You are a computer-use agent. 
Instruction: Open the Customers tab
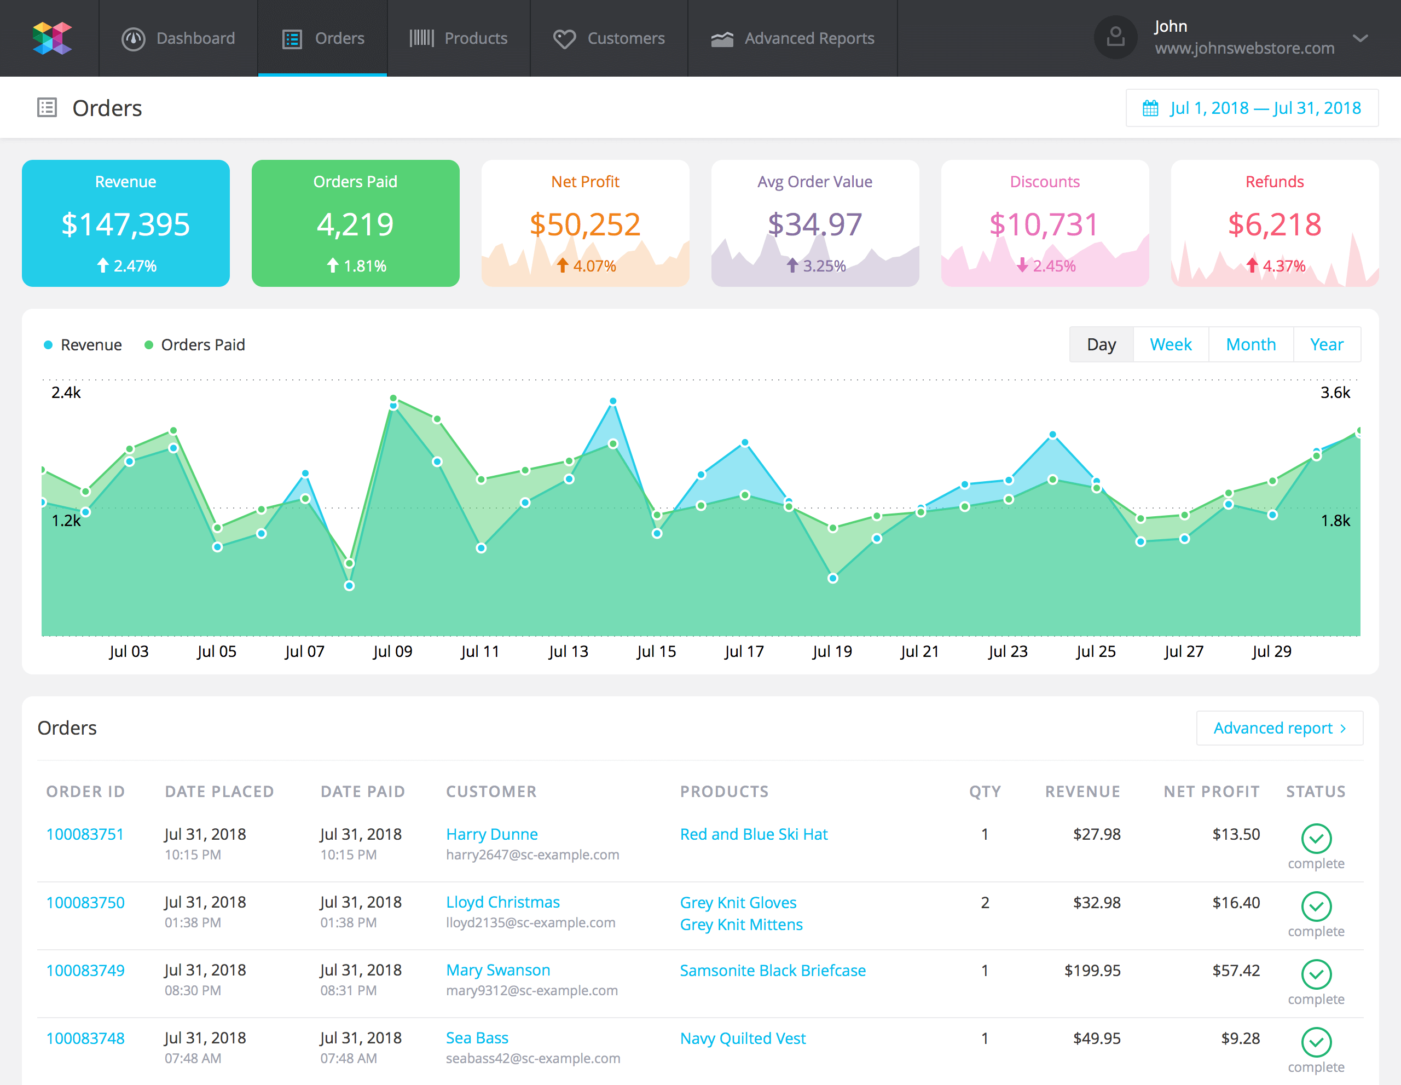pyautogui.click(x=609, y=38)
